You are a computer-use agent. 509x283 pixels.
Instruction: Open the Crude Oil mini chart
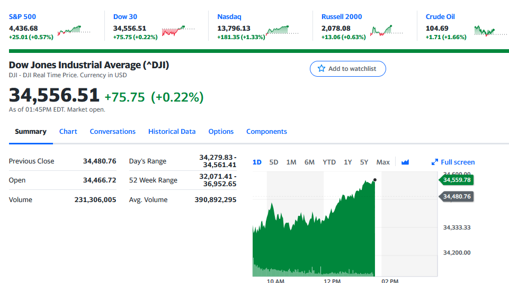490,31
